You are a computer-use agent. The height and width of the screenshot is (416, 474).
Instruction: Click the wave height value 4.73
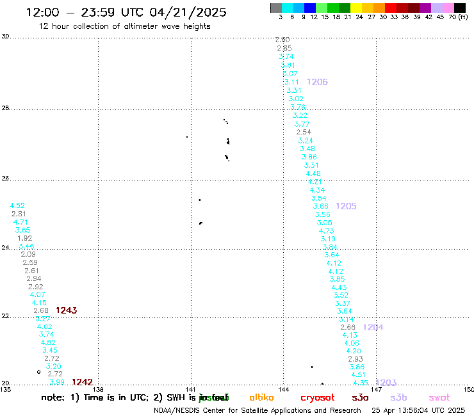(x=327, y=231)
